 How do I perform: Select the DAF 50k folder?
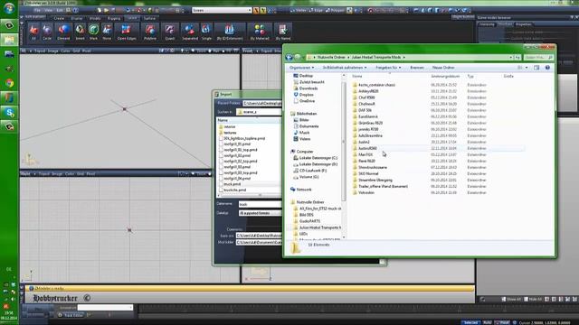[365, 110]
